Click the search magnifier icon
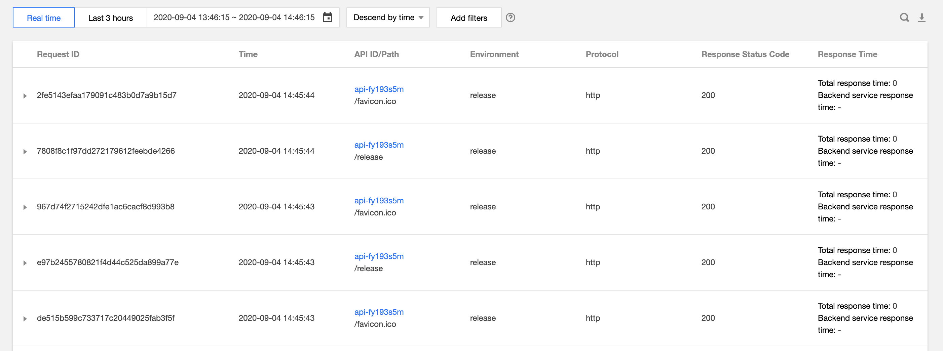This screenshot has height=351, width=943. [x=904, y=17]
